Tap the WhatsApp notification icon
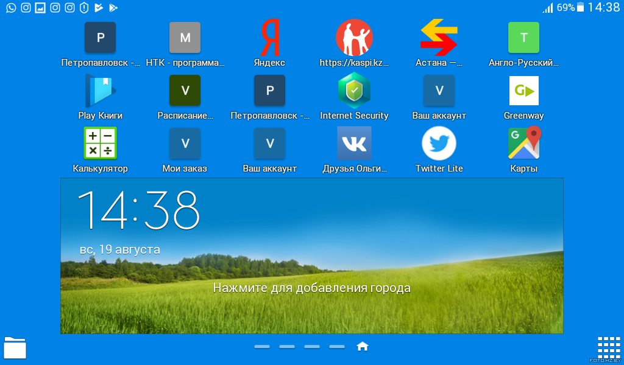 tap(11, 7)
